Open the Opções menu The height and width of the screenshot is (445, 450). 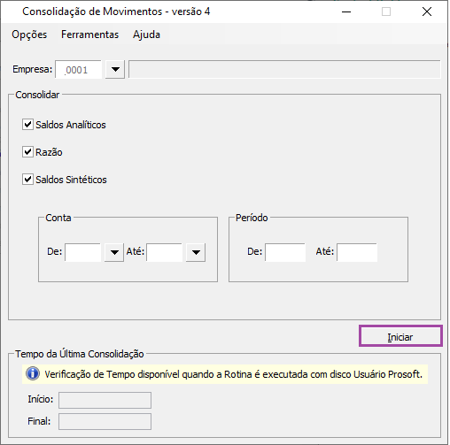(29, 35)
